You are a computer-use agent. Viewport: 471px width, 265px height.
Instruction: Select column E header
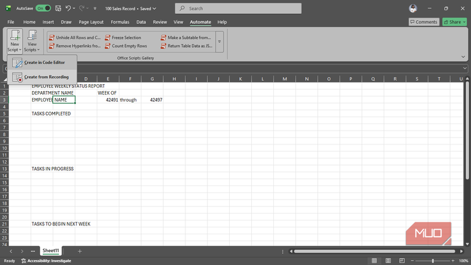click(108, 78)
